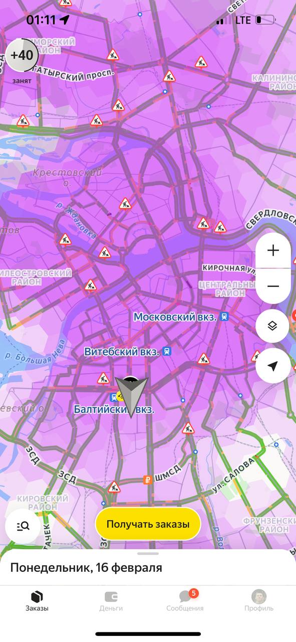Center map on my location arrow
296x642 pixels.
[x=273, y=366]
